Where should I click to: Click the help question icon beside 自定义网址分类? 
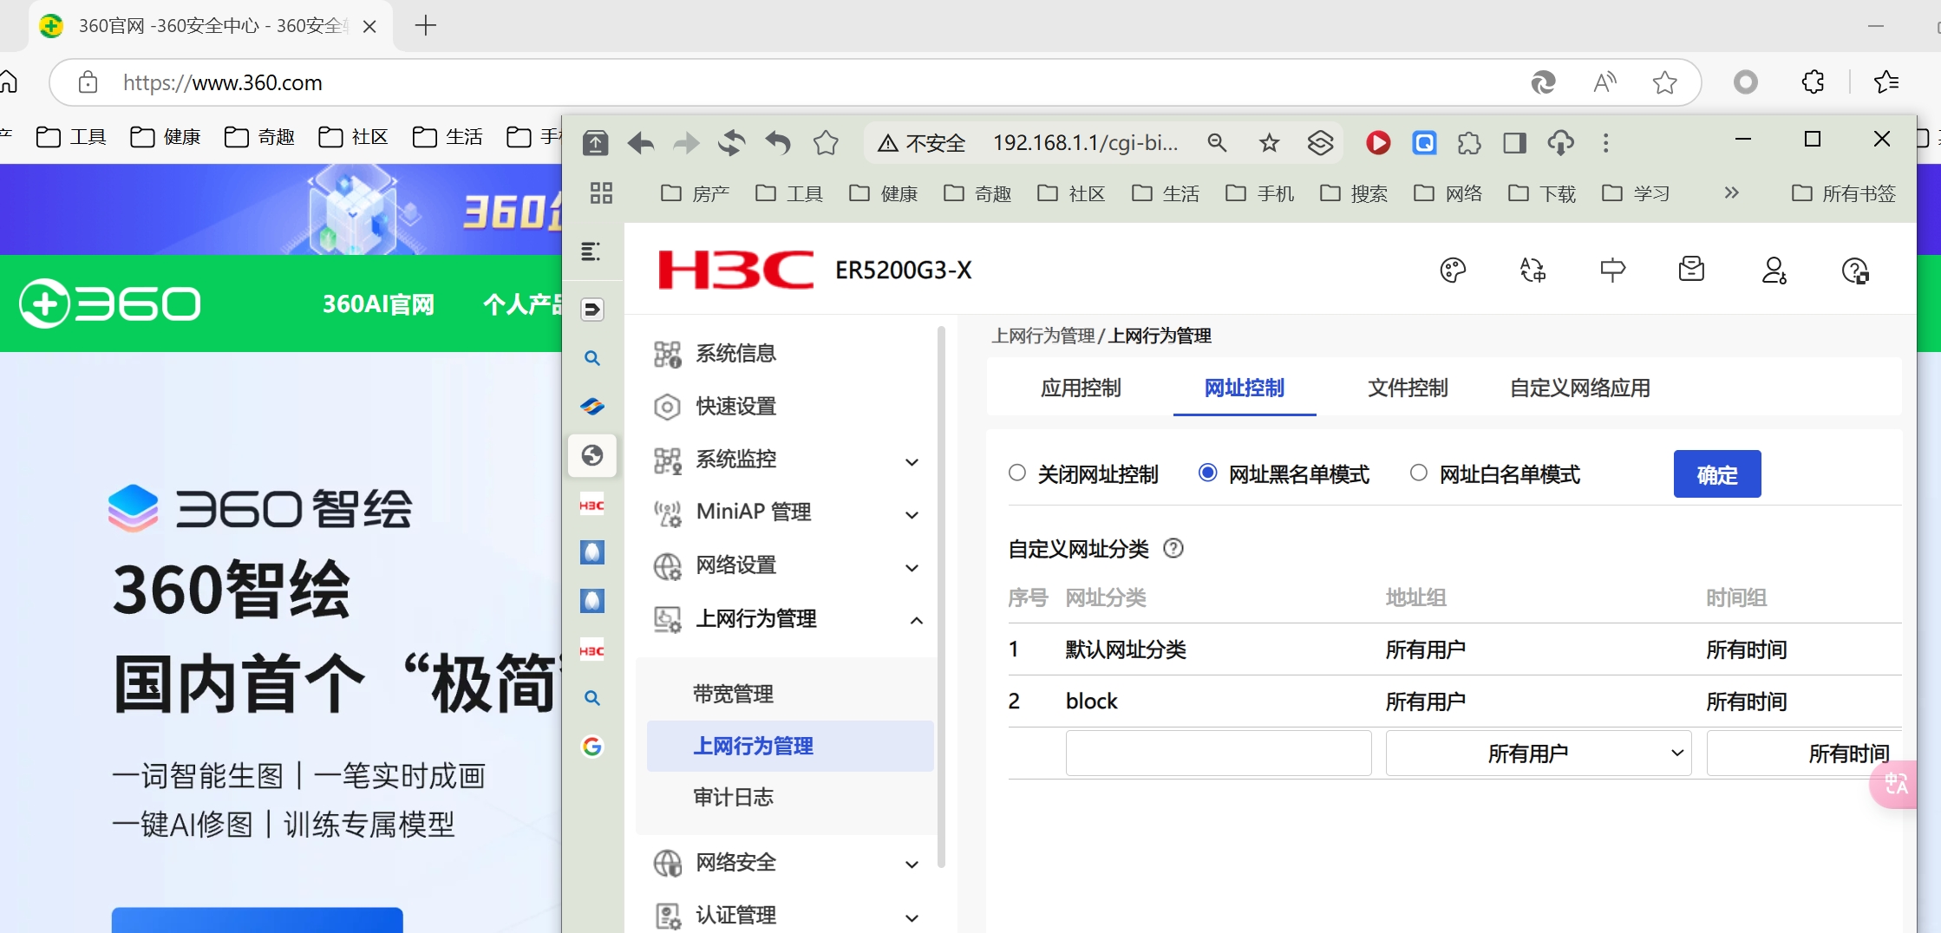(x=1173, y=549)
